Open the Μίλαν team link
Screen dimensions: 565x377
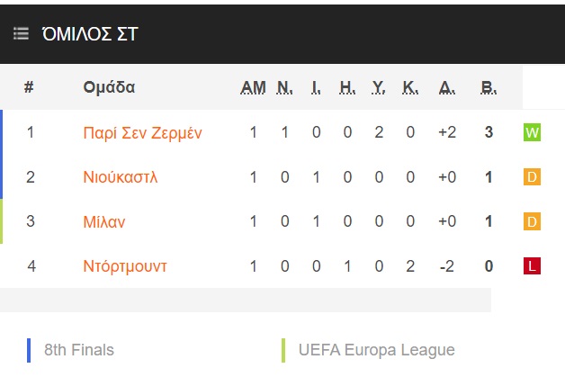(104, 221)
